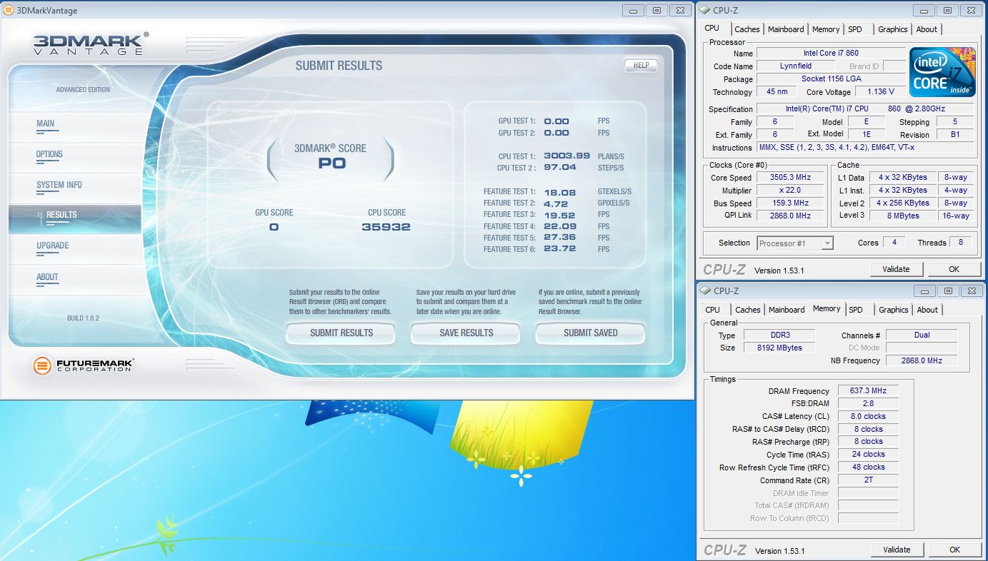
Task: Click the 3DMARK SCORE value P0
Action: pyautogui.click(x=331, y=163)
